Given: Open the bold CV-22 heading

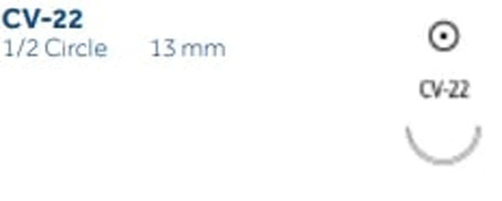Looking at the screenshot, I should click(42, 20).
